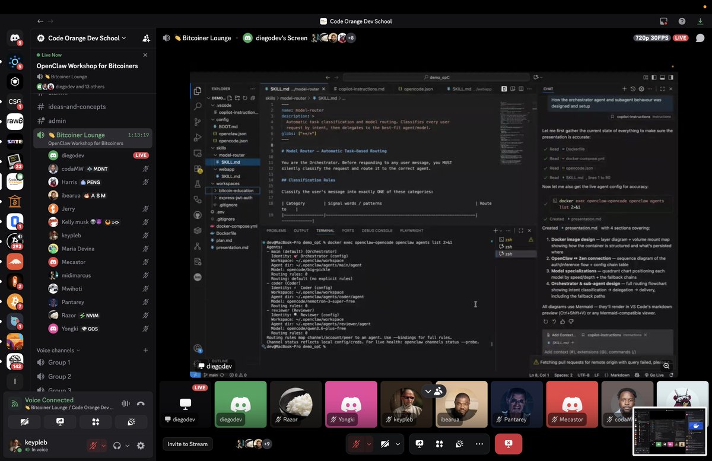
Task: Select Razor participant tile
Action: 295,404
